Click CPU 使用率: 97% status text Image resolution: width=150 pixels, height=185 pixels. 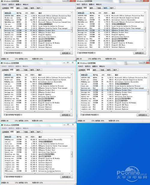pyautogui.click(x=94, y=59)
